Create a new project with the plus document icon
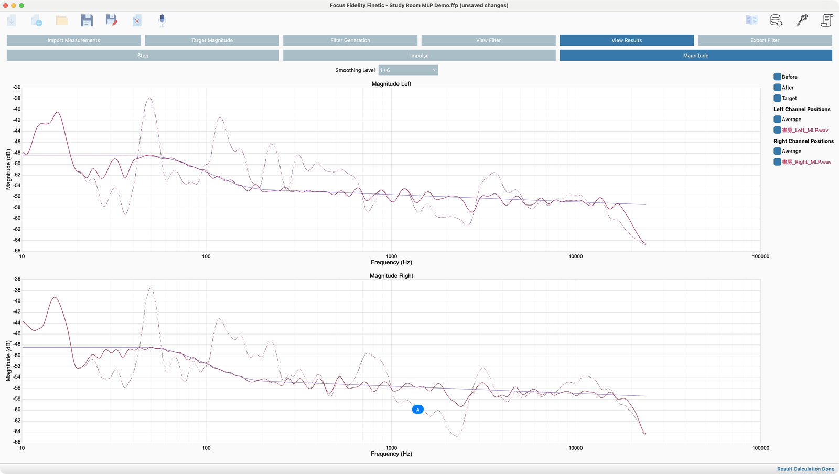 point(36,20)
